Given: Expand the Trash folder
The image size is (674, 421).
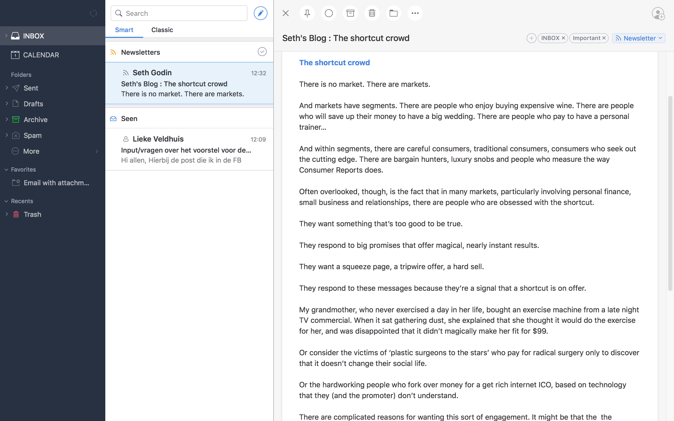Looking at the screenshot, I should (7, 214).
